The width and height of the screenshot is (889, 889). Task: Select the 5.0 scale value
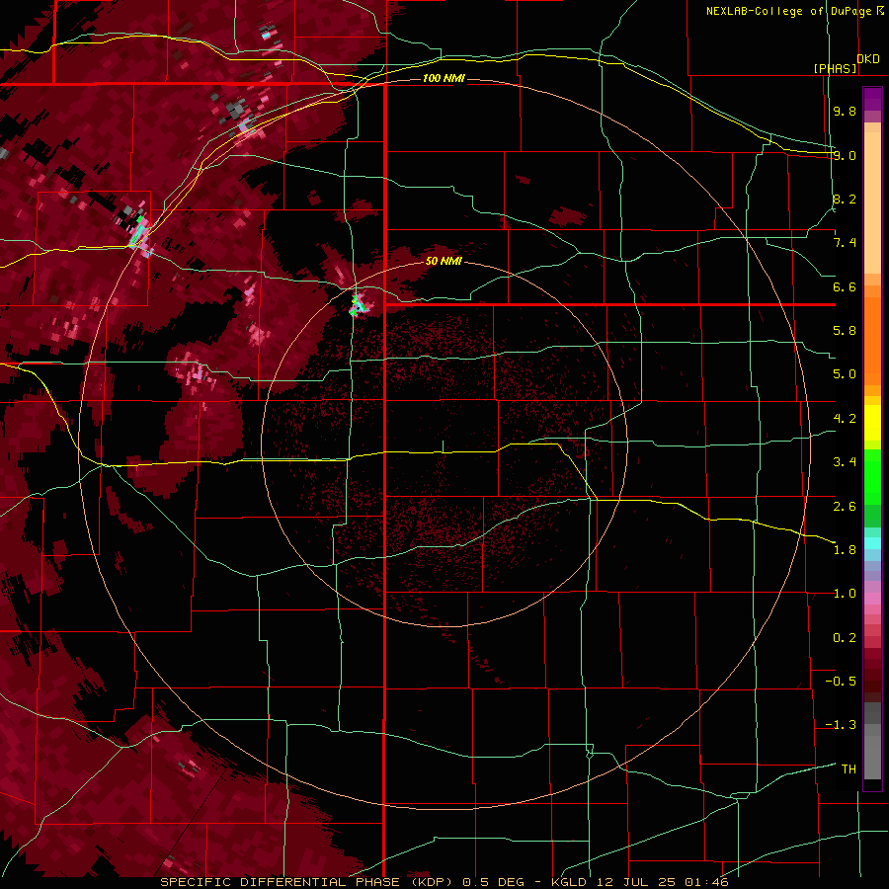pyautogui.click(x=845, y=374)
